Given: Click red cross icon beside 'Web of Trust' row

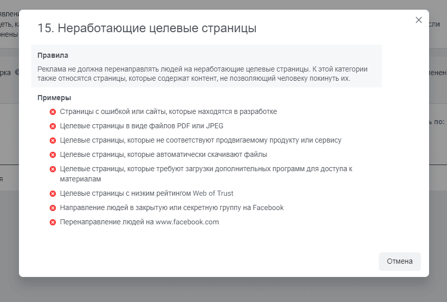Looking at the screenshot, I should [53, 194].
